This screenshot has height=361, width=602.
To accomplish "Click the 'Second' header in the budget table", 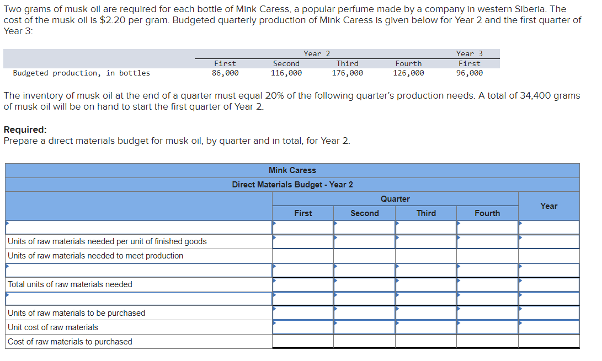I will 364,213.
